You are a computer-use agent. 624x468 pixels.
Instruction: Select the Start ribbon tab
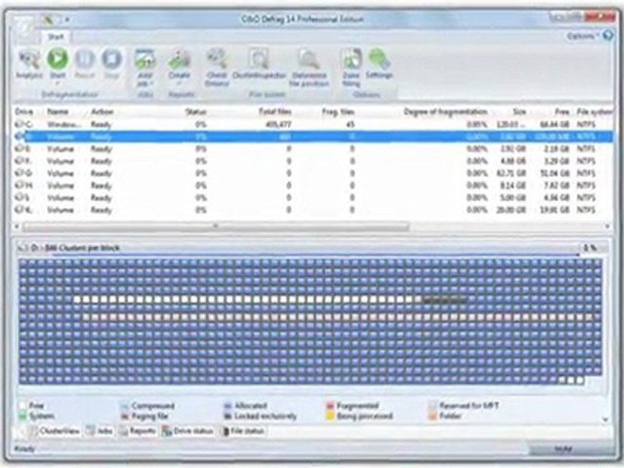click(x=56, y=37)
